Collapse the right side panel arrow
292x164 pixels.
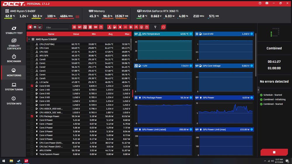pos(258,90)
